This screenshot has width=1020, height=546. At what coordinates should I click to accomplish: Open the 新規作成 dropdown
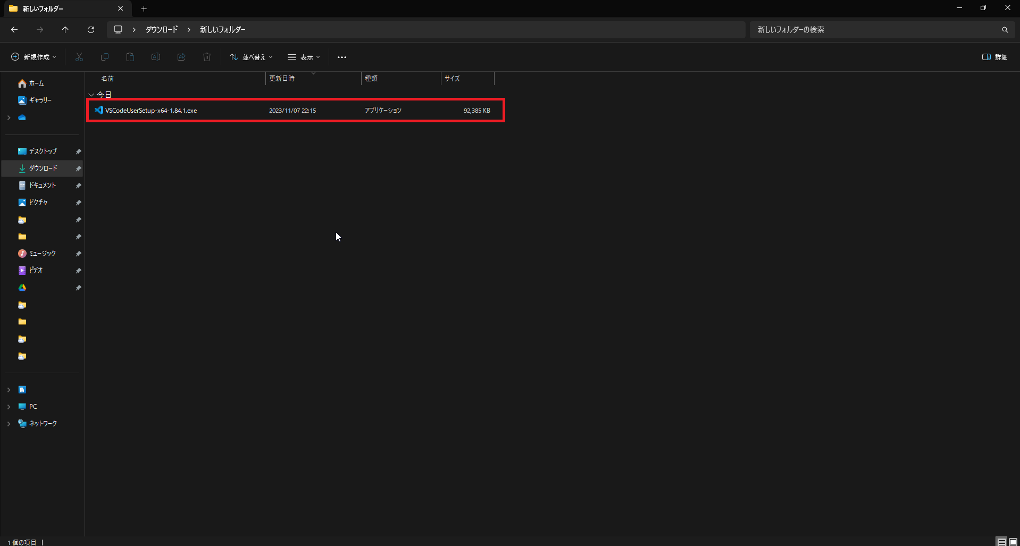(x=34, y=57)
